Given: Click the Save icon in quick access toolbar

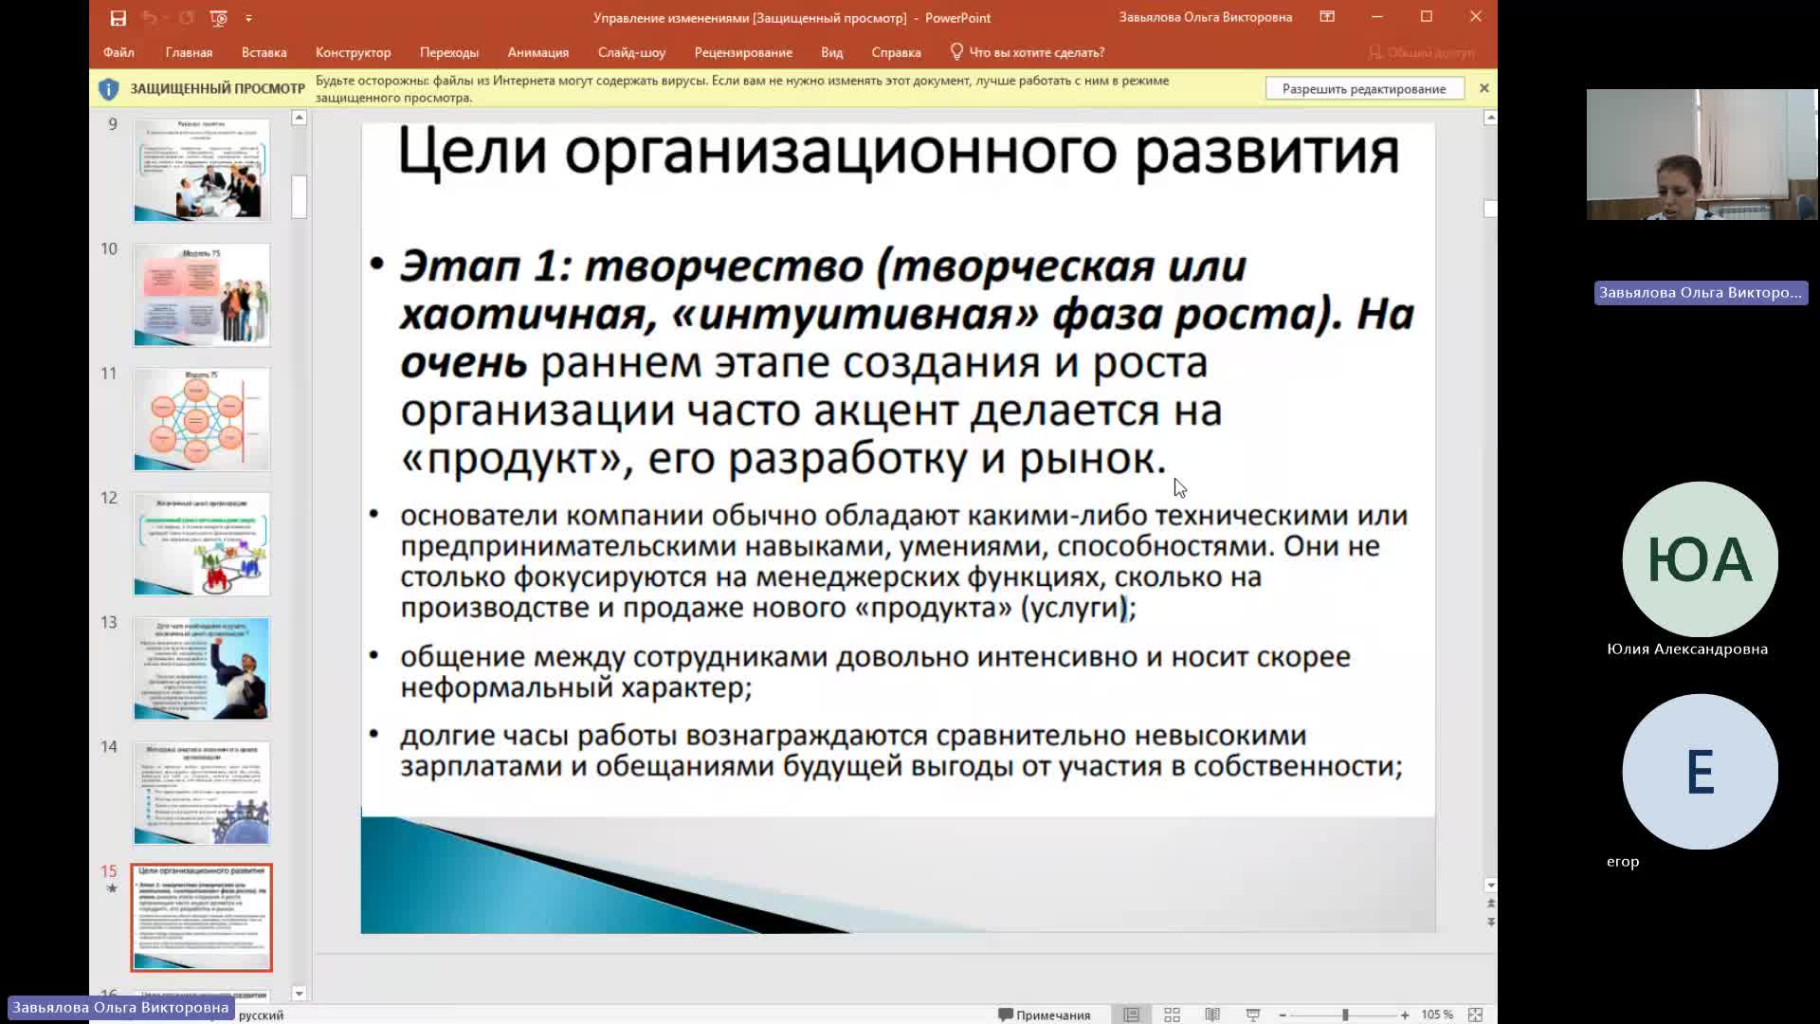Looking at the screenshot, I should point(118,18).
